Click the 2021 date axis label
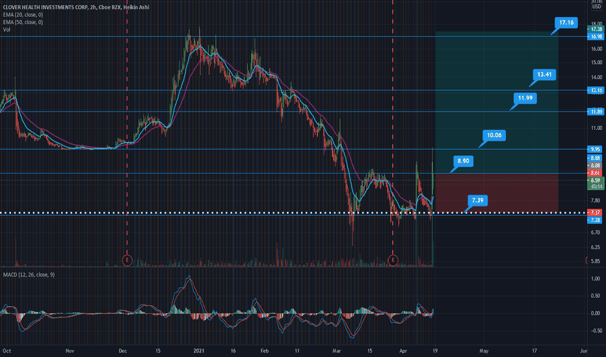 tap(199, 351)
